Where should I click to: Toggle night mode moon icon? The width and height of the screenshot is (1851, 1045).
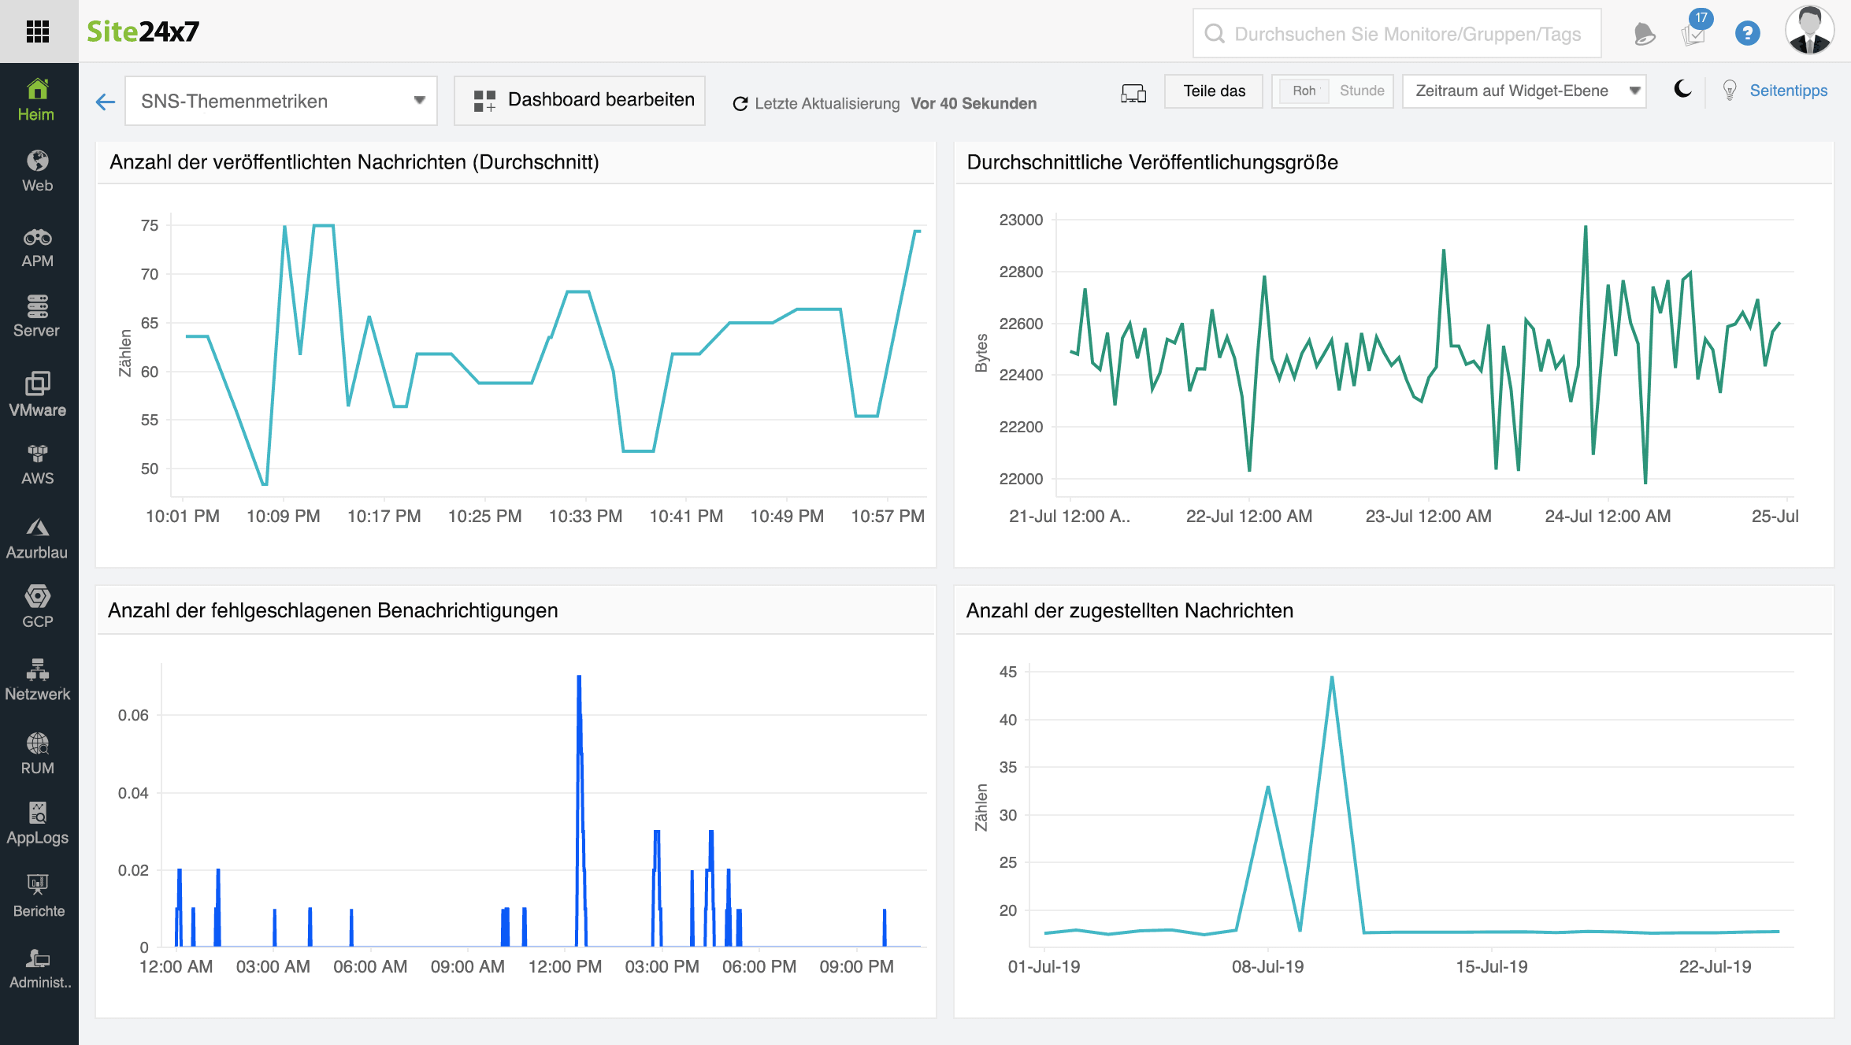point(1682,90)
